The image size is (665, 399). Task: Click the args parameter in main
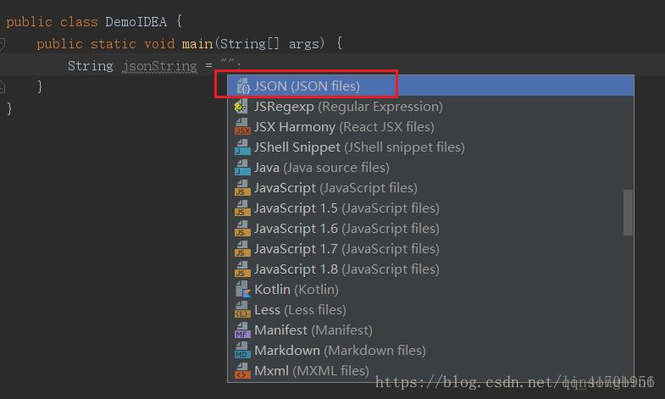(x=306, y=44)
